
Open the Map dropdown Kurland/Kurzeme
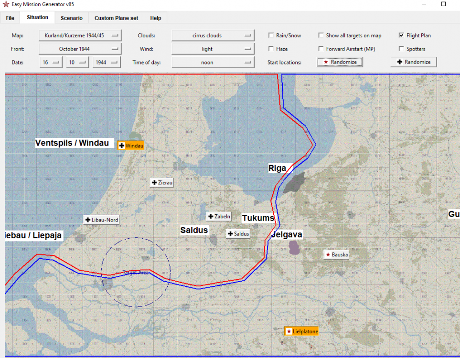pos(80,35)
